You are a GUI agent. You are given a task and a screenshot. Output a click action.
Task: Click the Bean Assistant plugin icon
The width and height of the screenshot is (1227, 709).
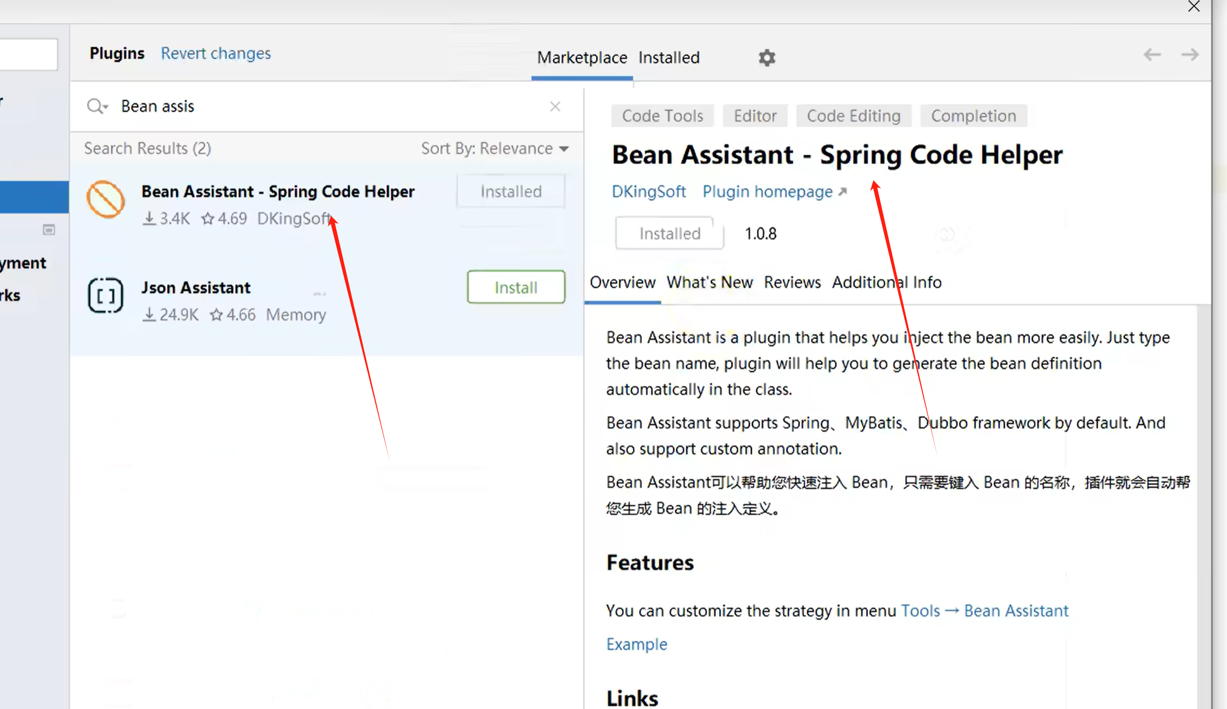tap(105, 199)
